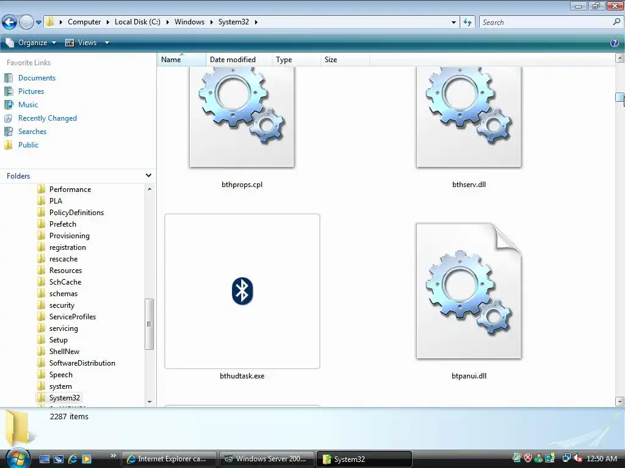Select Local Disk (C:) breadcrumb
The height and width of the screenshot is (468, 625).
pos(137,22)
